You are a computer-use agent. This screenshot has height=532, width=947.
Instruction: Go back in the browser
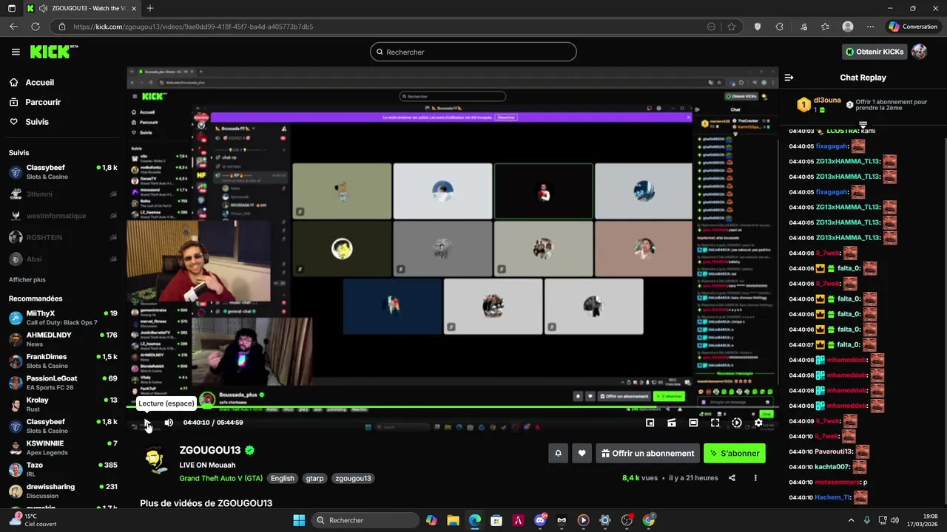[13, 27]
